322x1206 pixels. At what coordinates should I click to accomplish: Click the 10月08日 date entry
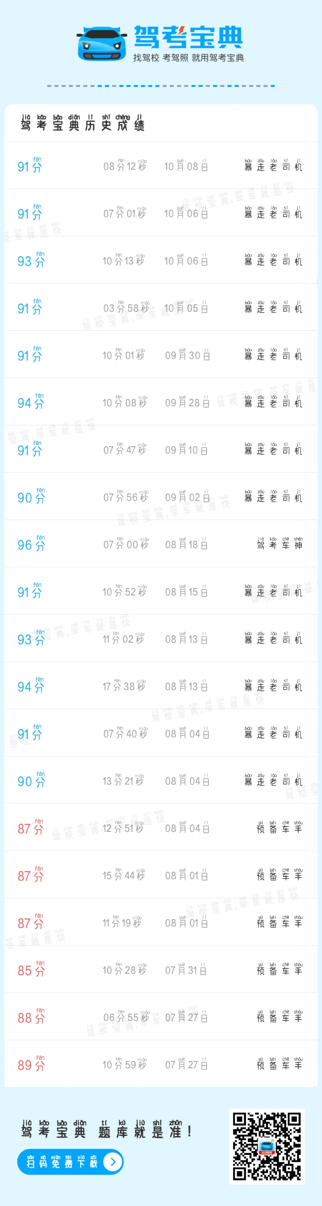click(x=186, y=166)
